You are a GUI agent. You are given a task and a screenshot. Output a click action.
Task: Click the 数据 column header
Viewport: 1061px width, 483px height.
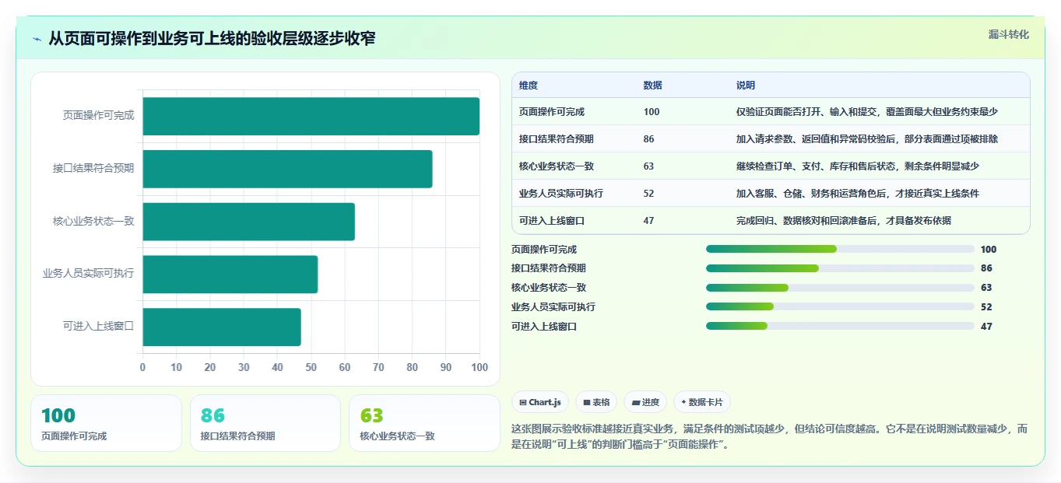coord(653,86)
